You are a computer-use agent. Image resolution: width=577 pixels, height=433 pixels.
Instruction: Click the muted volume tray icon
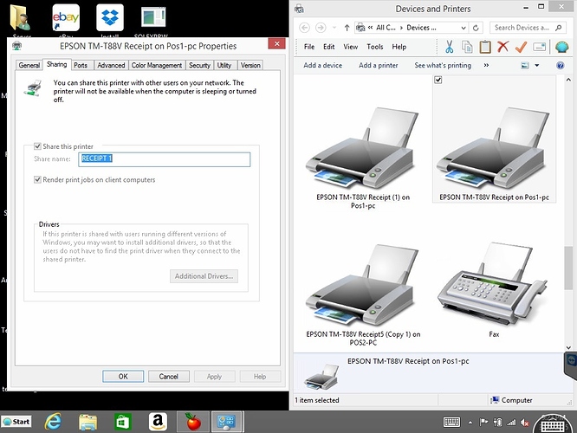point(525,423)
